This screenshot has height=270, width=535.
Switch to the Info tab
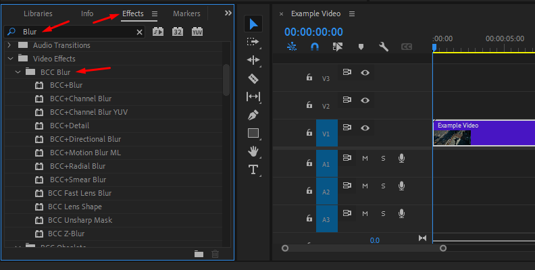tap(87, 13)
